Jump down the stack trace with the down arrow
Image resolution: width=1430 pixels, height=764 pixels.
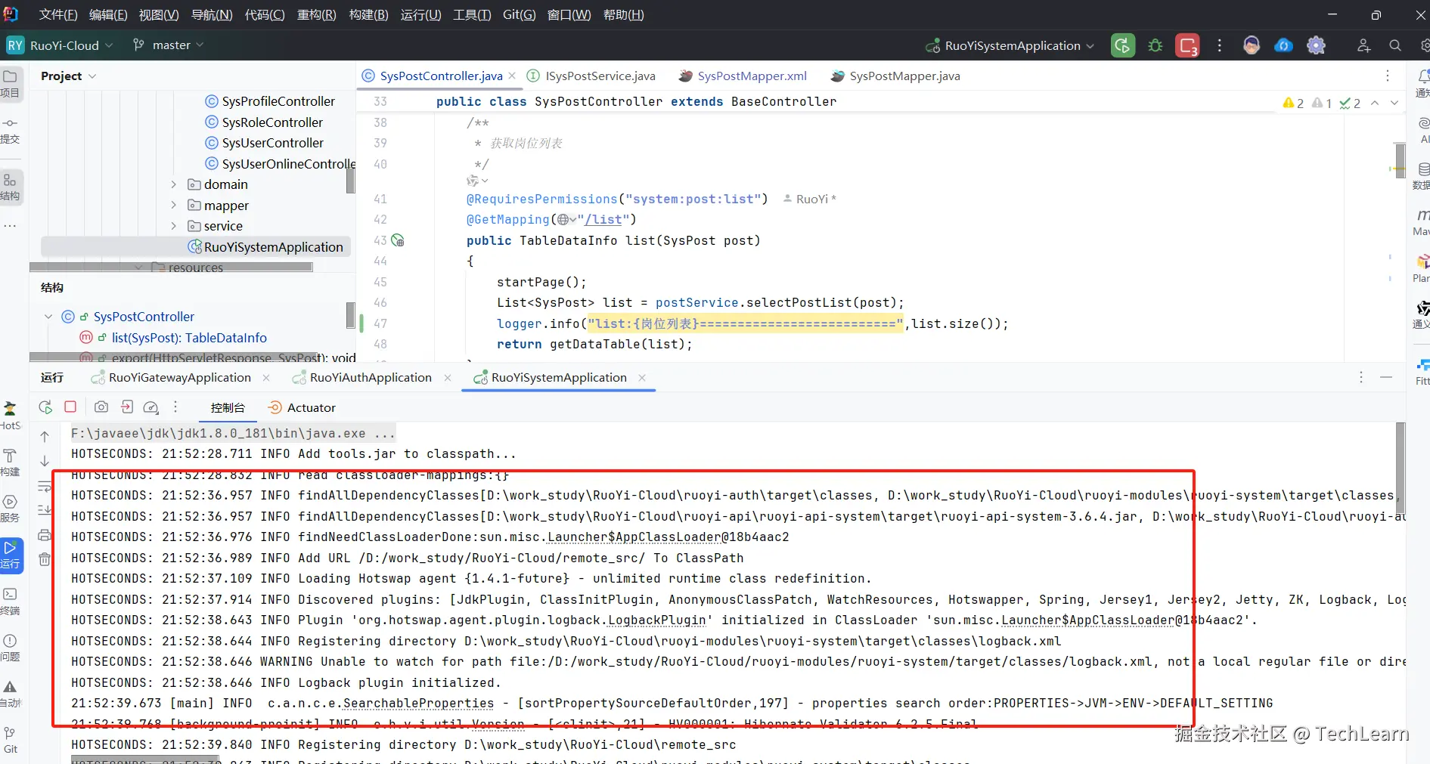(45, 461)
